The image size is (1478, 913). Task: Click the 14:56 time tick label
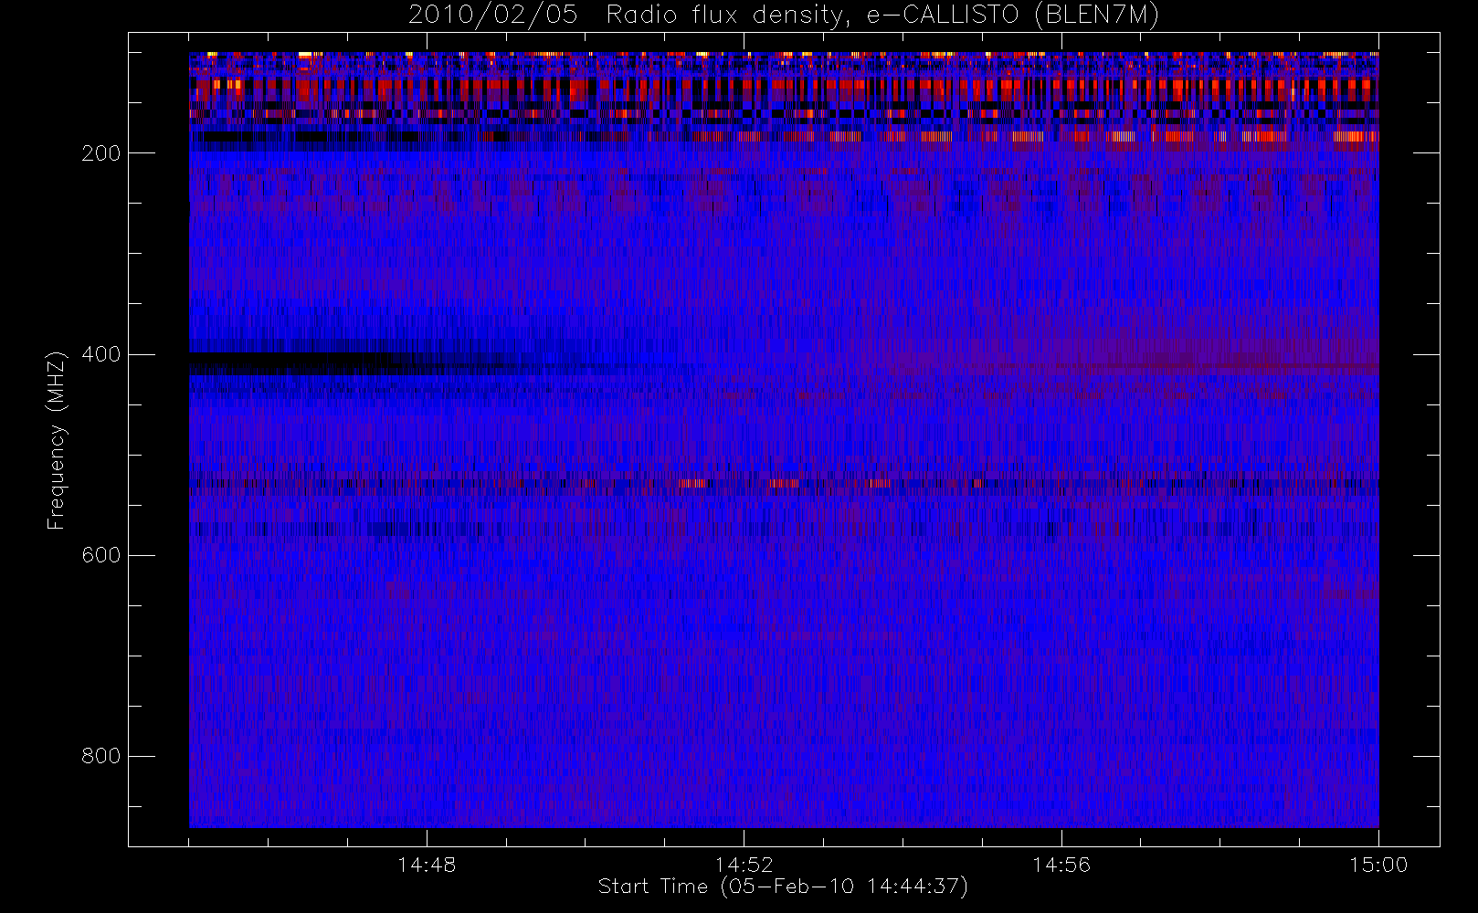1061,865
